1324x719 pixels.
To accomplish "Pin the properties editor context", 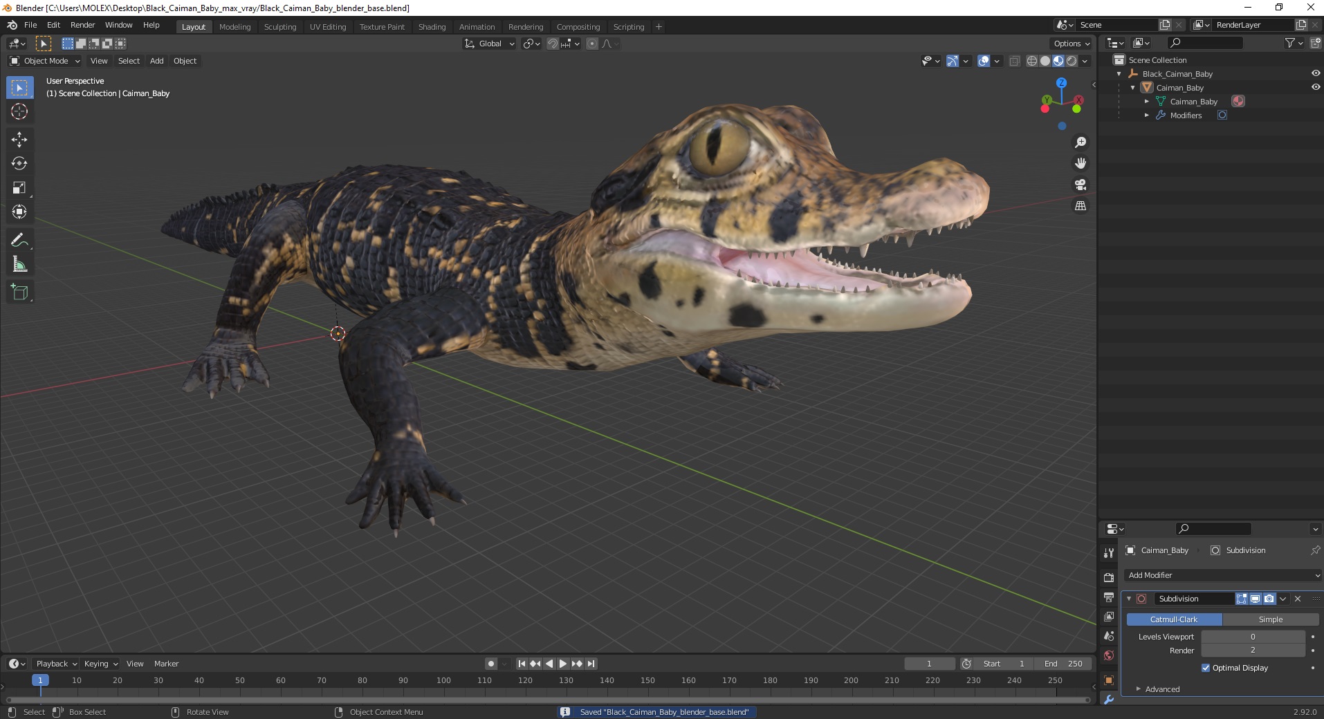I will pos(1314,550).
